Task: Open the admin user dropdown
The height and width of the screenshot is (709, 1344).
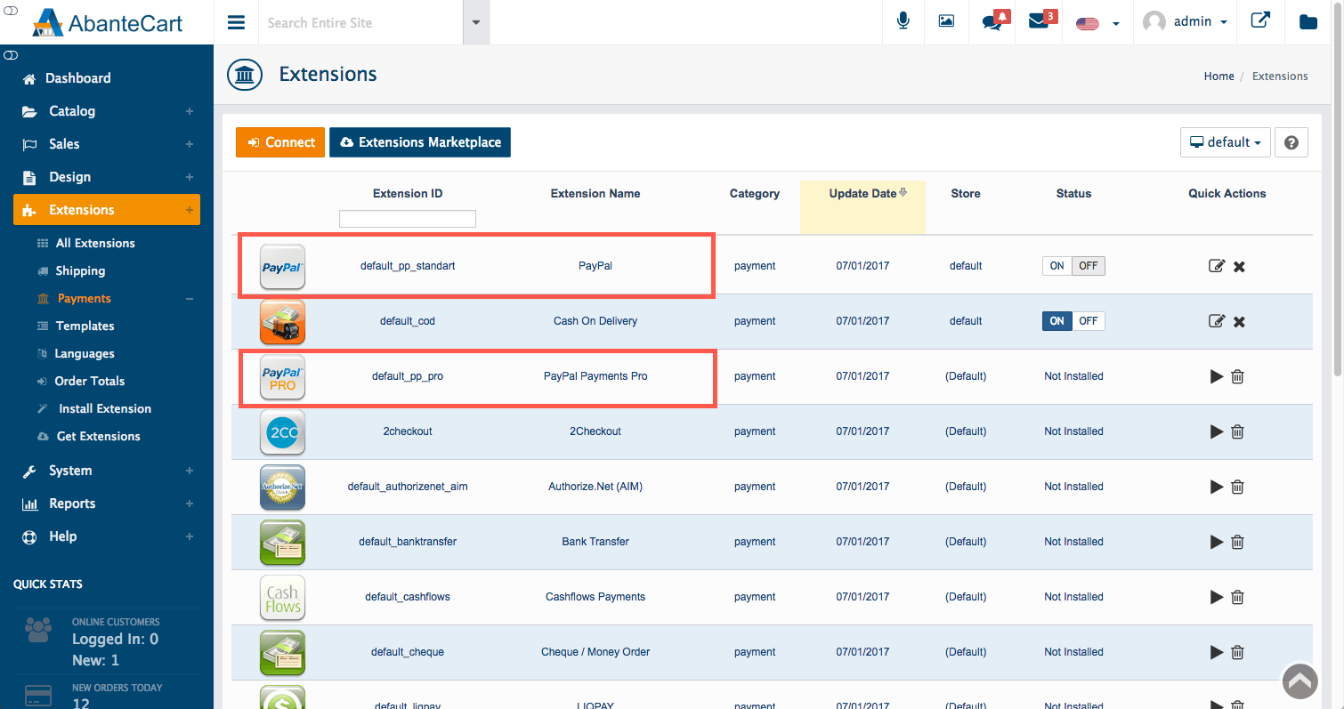Action: point(1186,22)
